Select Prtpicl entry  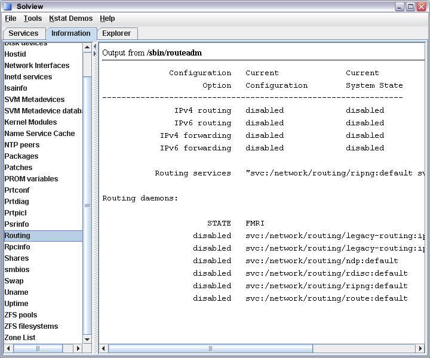pos(44,213)
